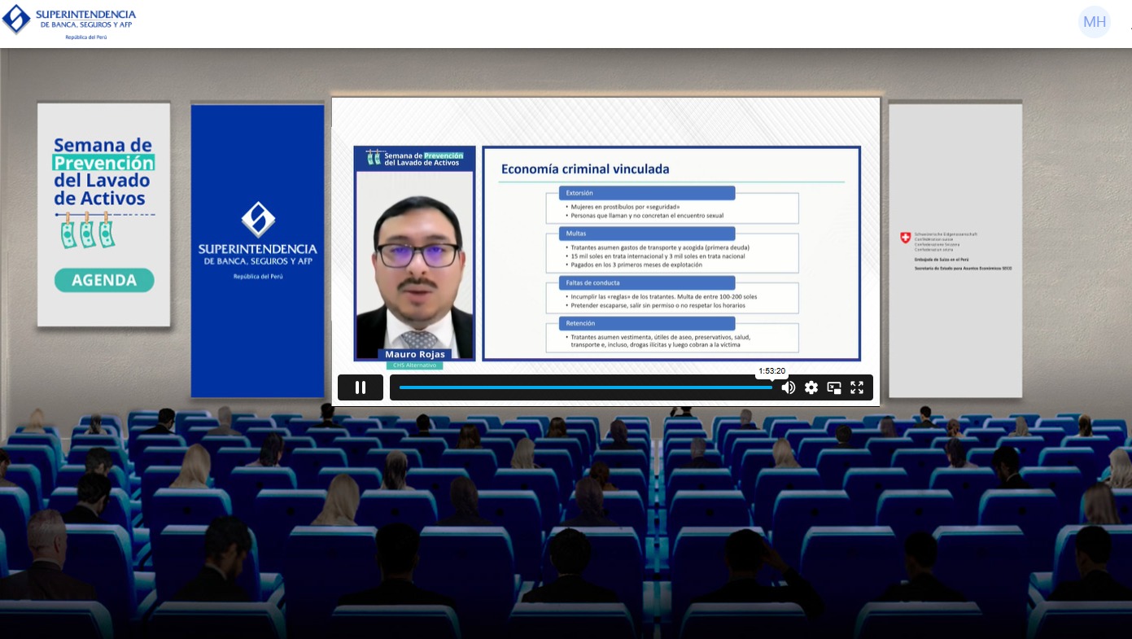Enter fullscreen with the expand icon
This screenshot has height=639, width=1132.
click(857, 387)
